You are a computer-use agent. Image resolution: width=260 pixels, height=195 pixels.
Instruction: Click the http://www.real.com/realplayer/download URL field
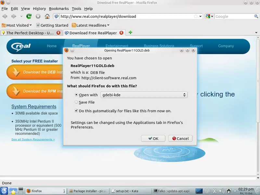tap(126, 16)
